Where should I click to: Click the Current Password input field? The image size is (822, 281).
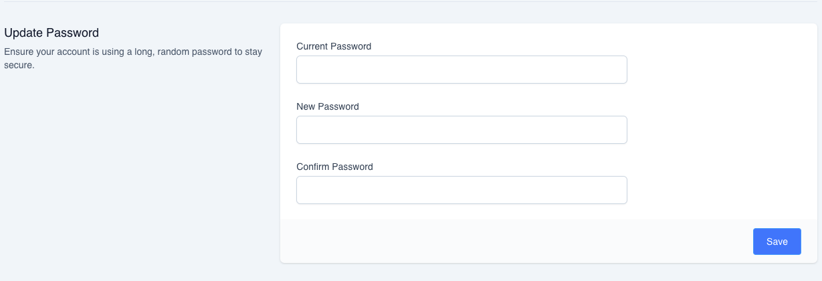pyautogui.click(x=461, y=70)
